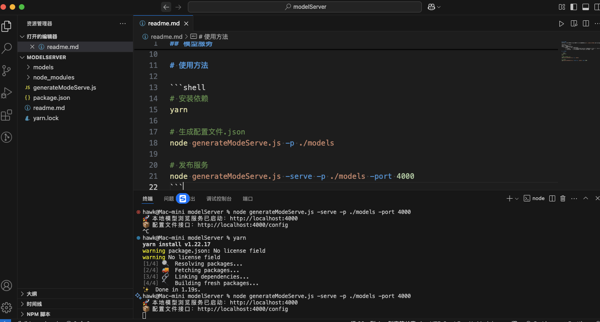Screen dimensions: 600x322
Task: Toggle the primary sidebar visibility
Action: click(574, 7)
